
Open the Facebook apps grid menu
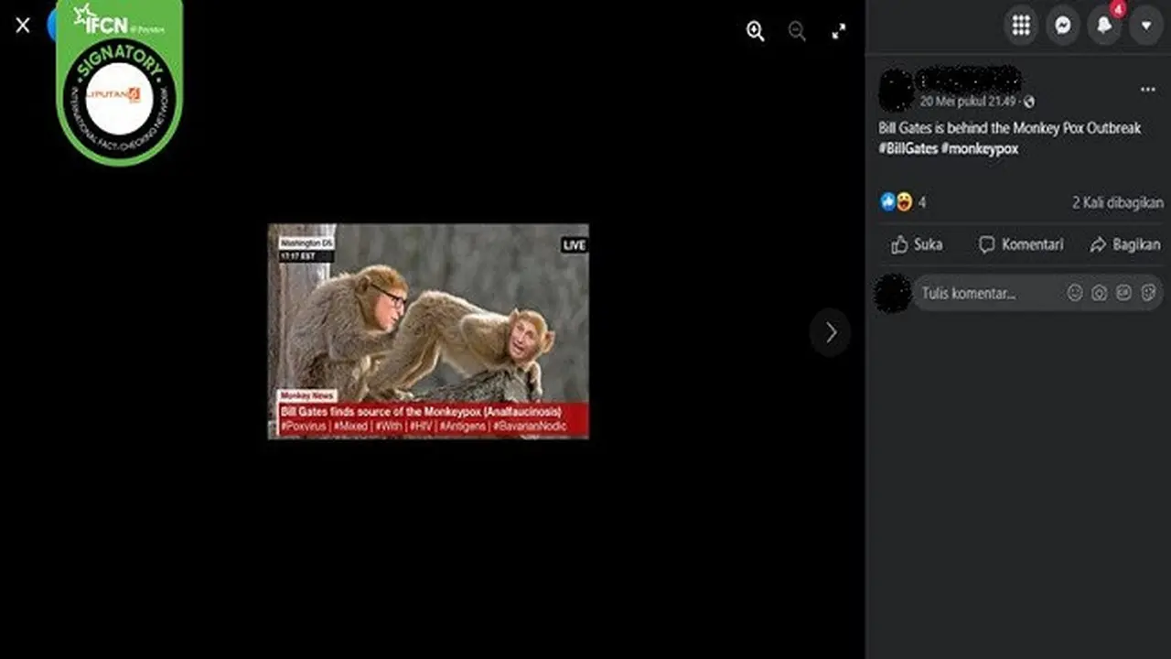click(1021, 26)
